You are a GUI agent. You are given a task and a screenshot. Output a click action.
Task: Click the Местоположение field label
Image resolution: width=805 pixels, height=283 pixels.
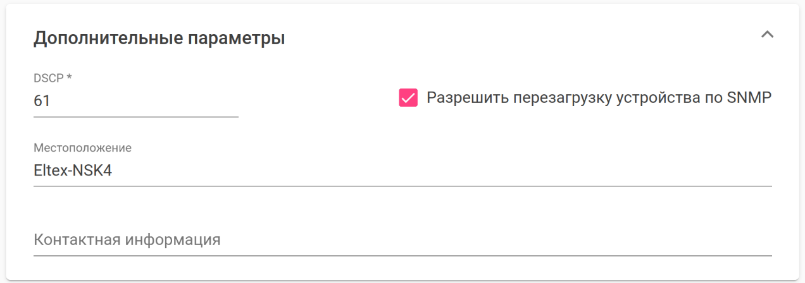(x=82, y=148)
